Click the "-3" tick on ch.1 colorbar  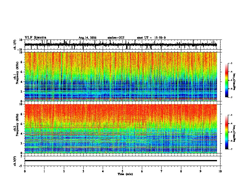(x=231, y=63)
